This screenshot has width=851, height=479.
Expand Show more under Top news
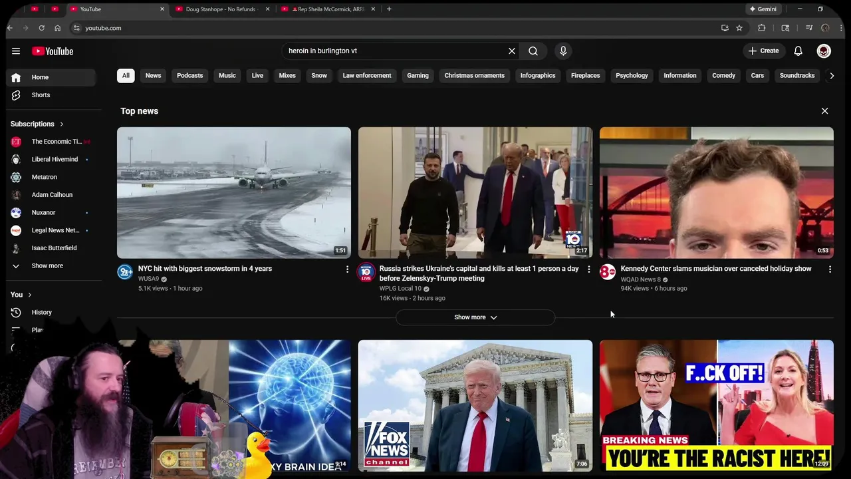[475, 317]
